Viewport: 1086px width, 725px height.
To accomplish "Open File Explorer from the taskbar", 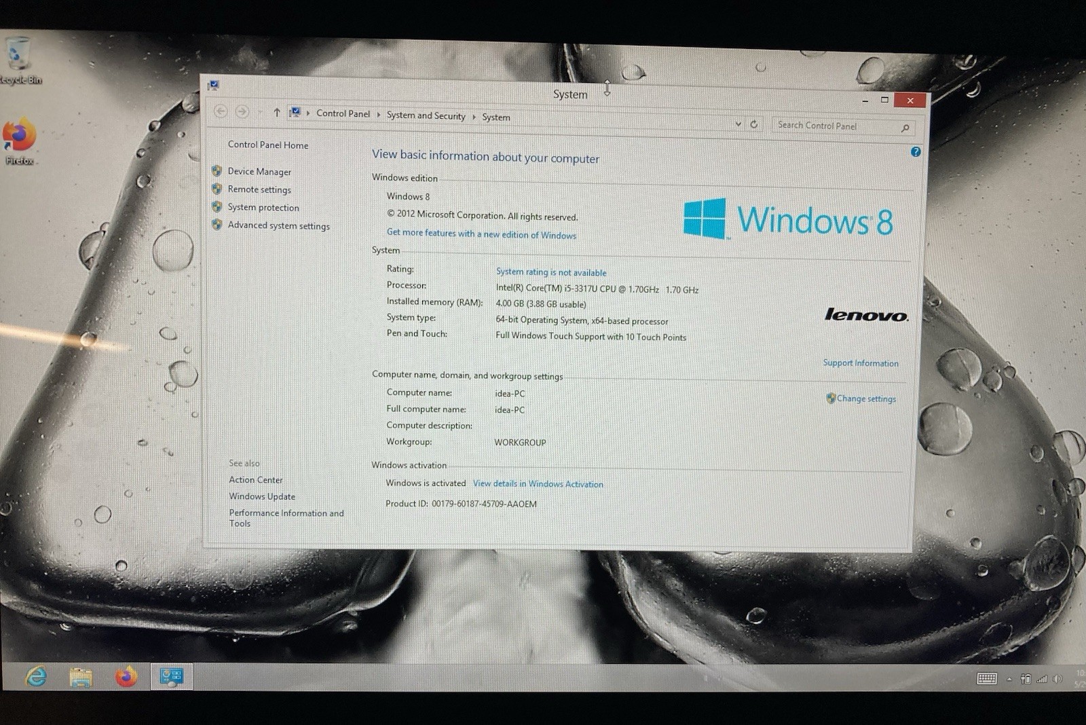I will (x=81, y=677).
